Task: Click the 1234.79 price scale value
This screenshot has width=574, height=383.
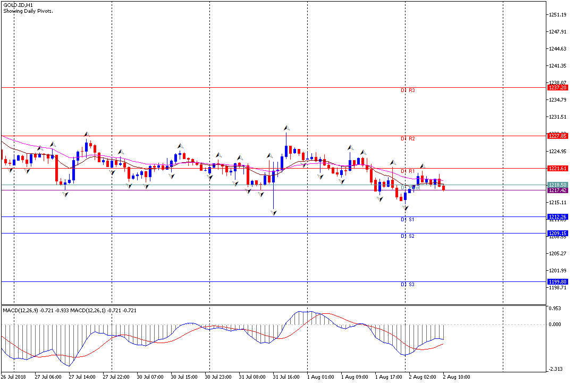Action: pyautogui.click(x=558, y=99)
